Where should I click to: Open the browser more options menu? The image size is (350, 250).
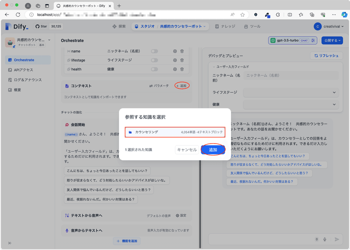pos(334,15)
